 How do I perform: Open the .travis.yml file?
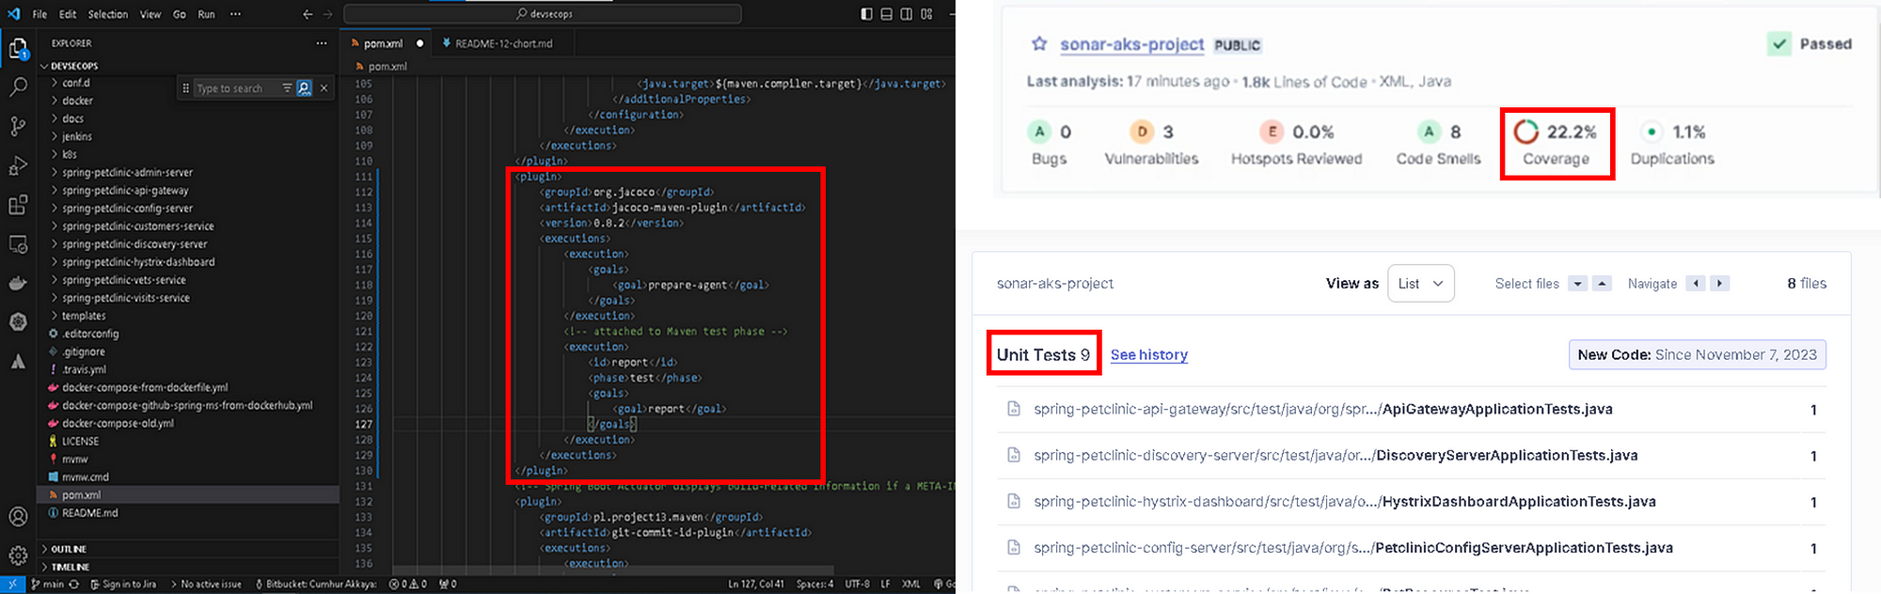84,369
